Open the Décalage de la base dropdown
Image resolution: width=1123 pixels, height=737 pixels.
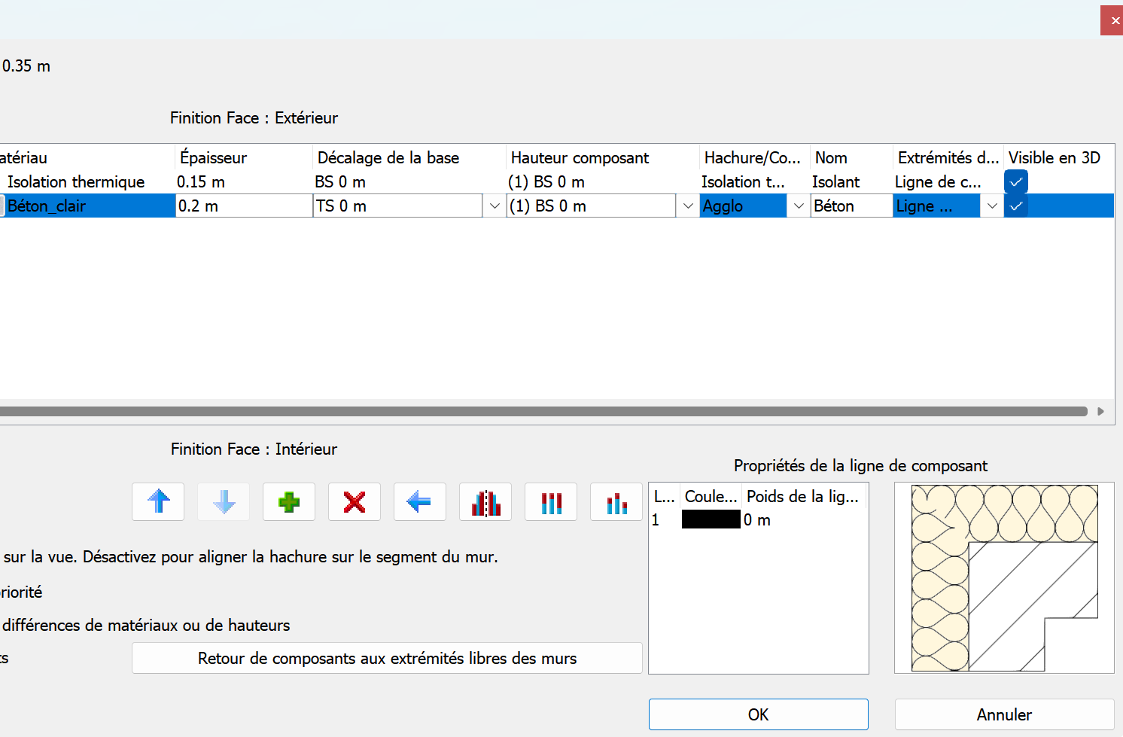[x=495, y=206]
